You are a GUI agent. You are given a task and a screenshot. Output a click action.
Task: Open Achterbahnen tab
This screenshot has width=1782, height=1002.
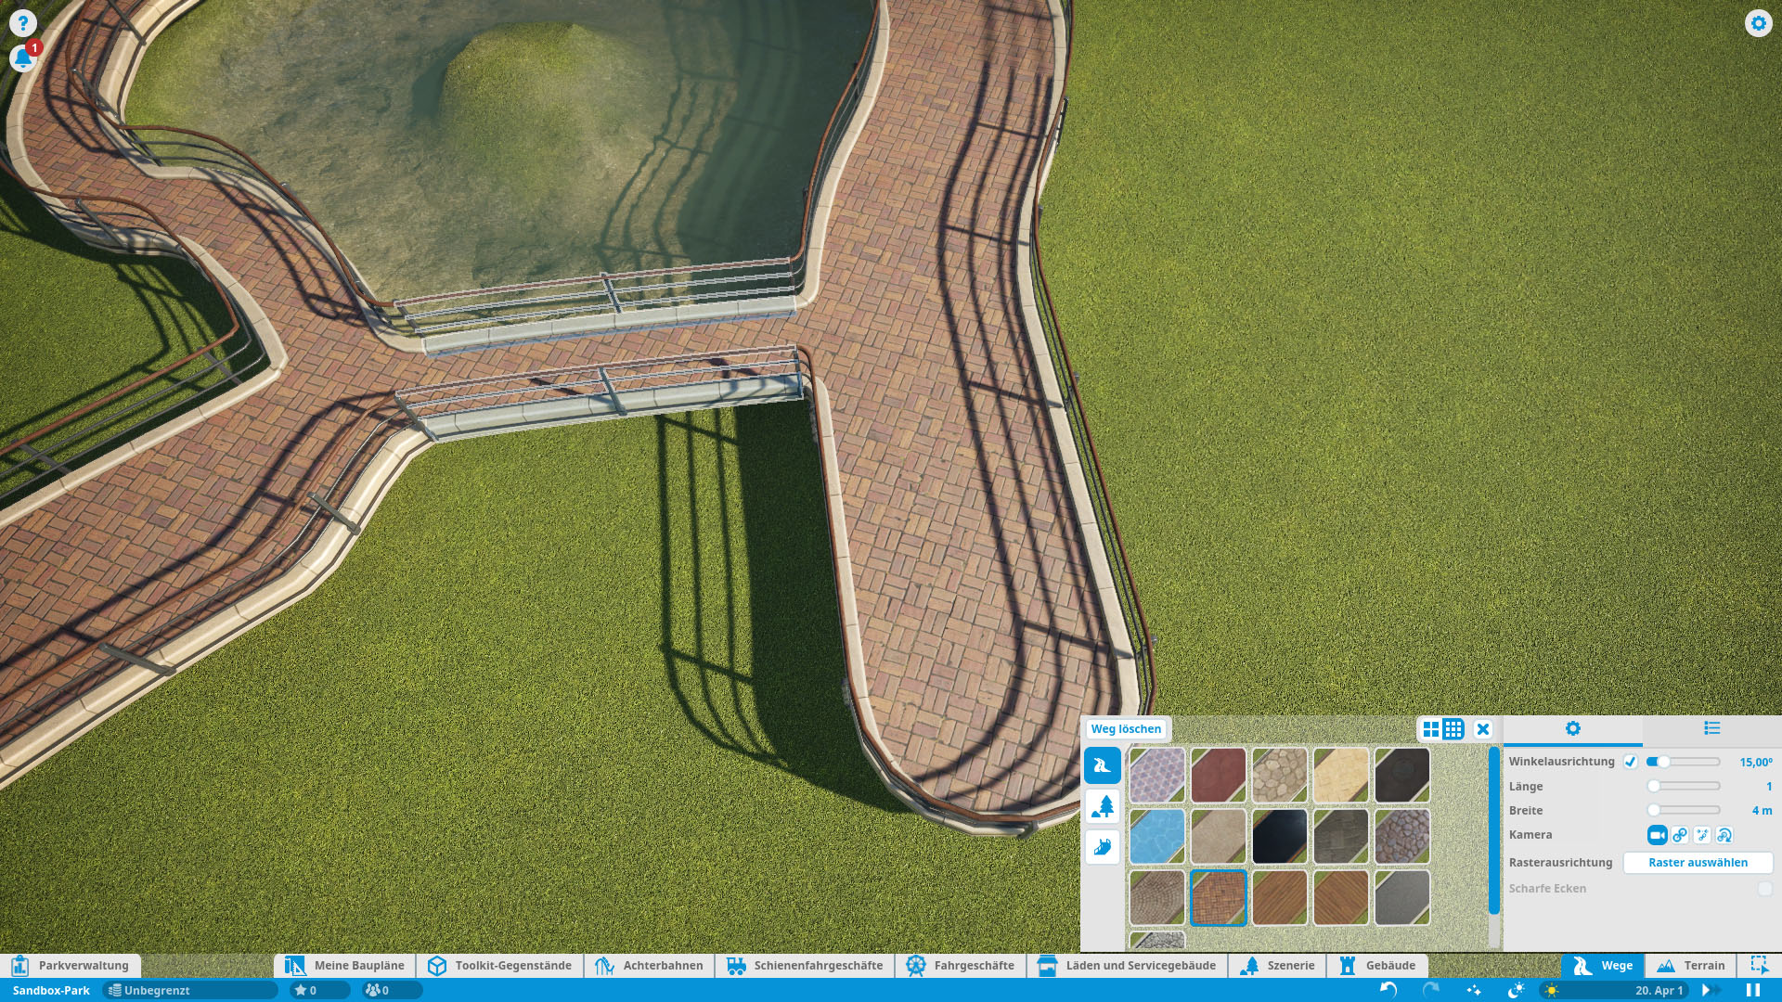[x=649, y=966]
